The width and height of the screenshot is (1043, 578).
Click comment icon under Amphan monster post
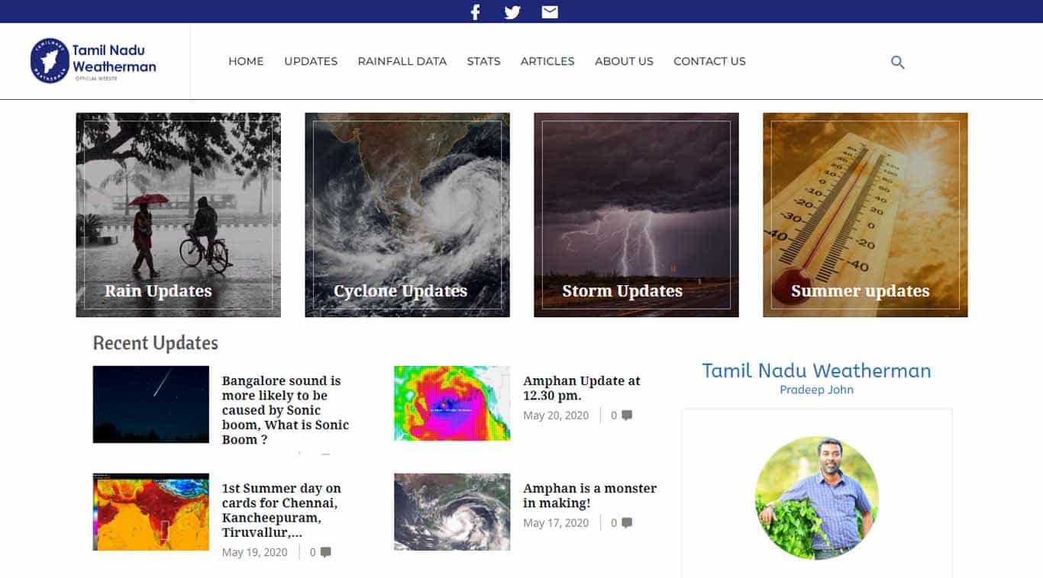(627, 523)
